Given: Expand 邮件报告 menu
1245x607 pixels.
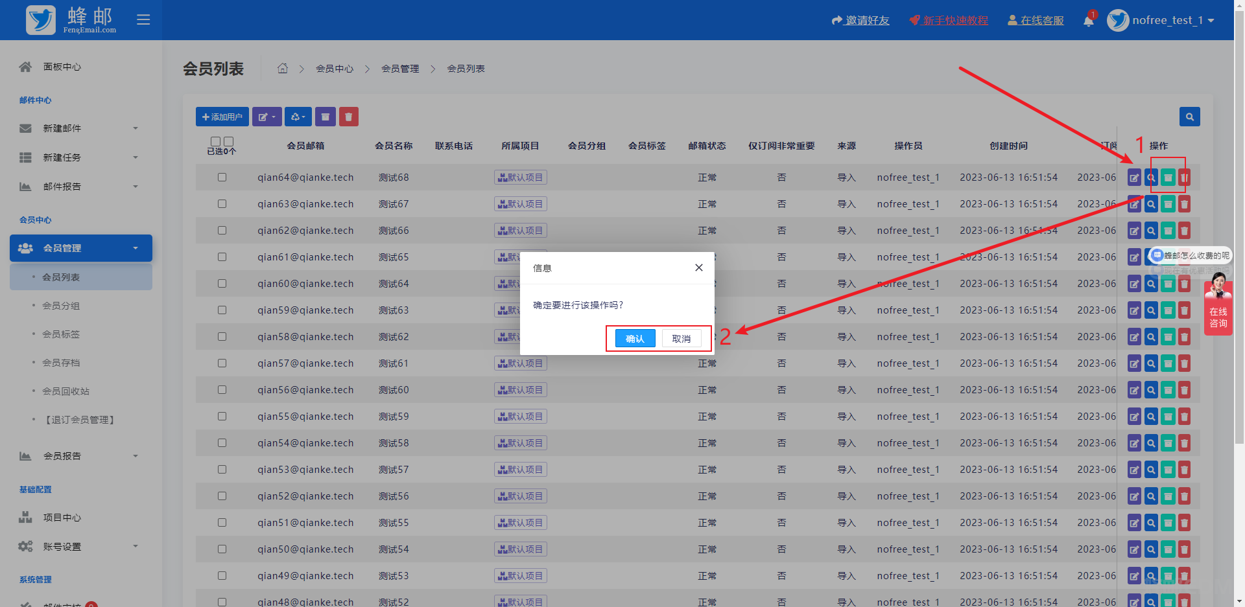Looking at the screenshot, I should tap(80, 187).
